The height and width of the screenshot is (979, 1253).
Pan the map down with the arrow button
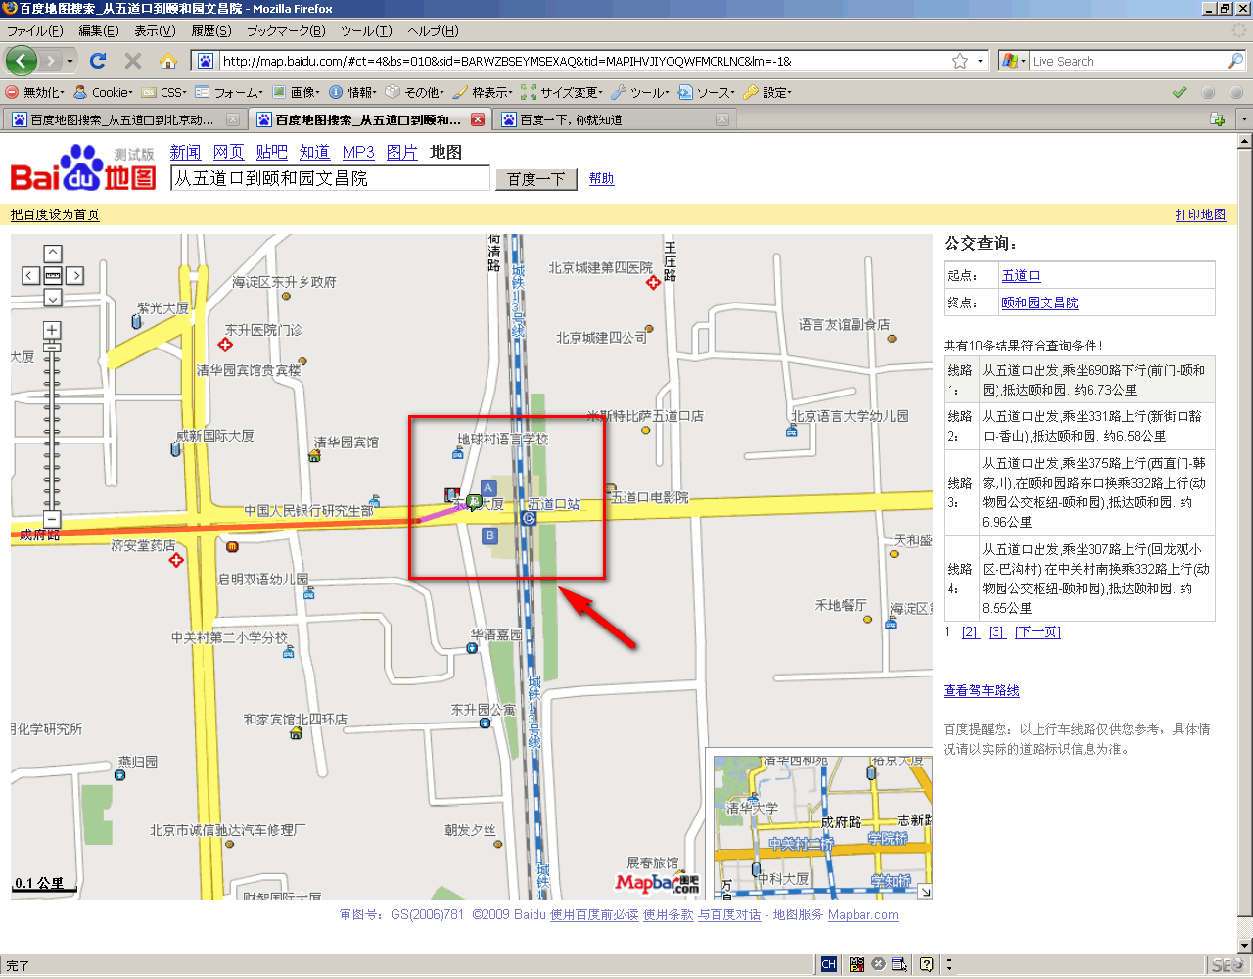53,298
